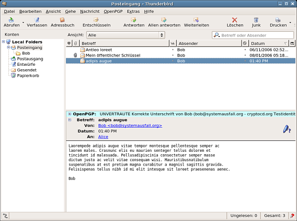Click the 'Ungelesen: 0' status text
The width and height of the screenshot is (297, 221).
pyautogui.click(x=244, y=216)
